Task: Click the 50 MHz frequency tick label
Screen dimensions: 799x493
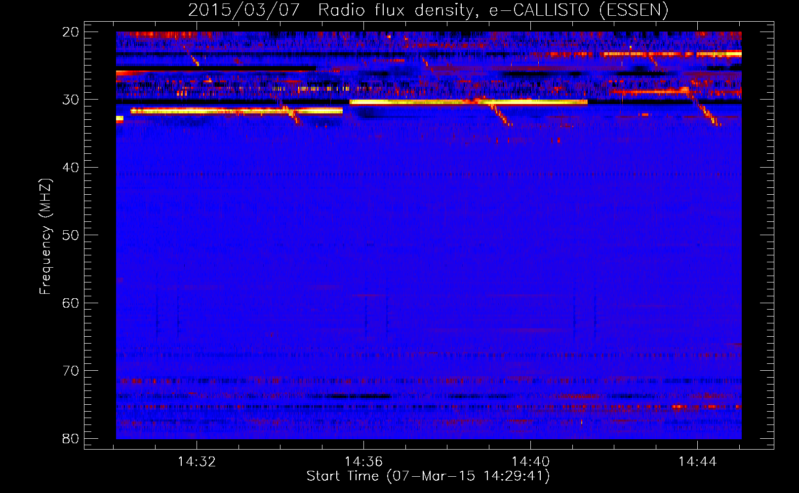Action: [71, 235]
